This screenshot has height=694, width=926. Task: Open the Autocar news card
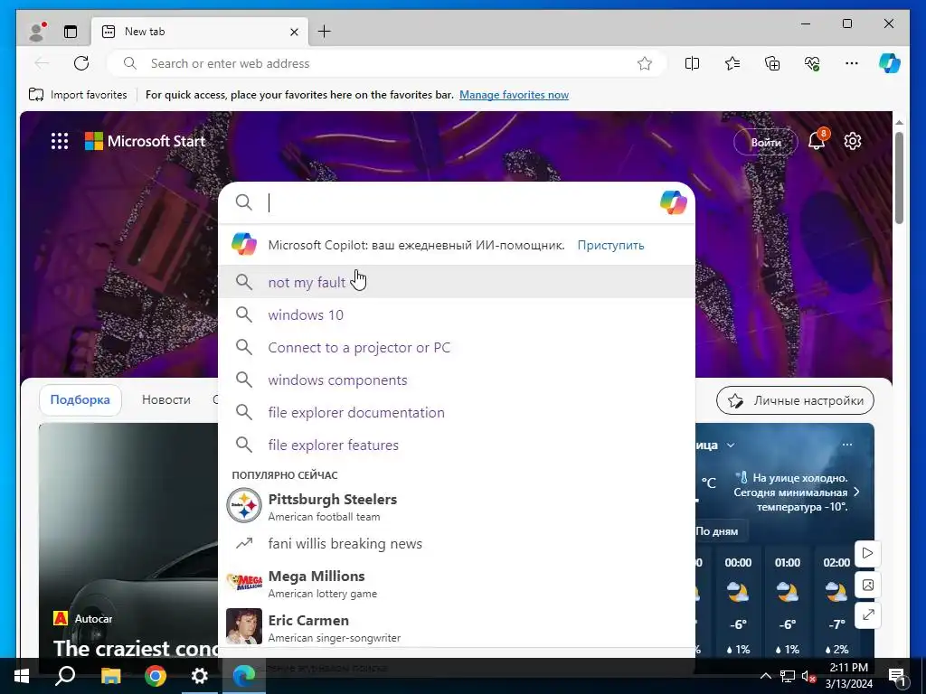(128, 540)
